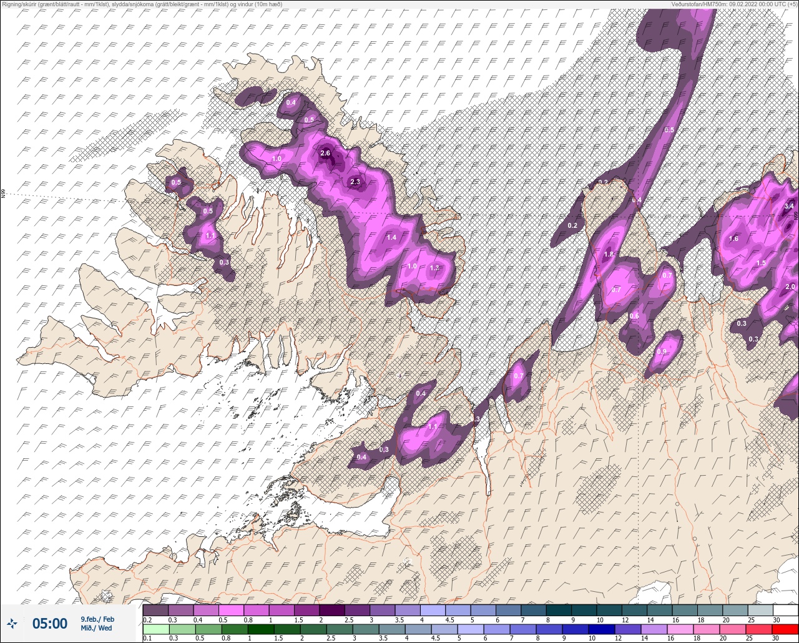Click the 2.6 precipitation value on the map
Screen dimensions: 799x643
tap(325, 153)
